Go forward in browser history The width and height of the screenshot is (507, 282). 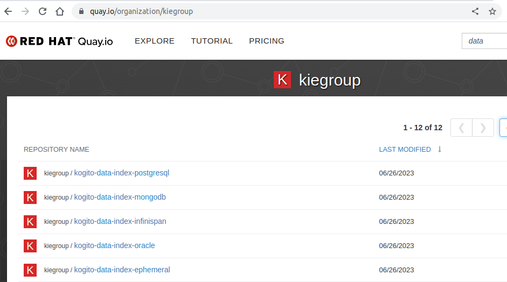coord(25,11)
